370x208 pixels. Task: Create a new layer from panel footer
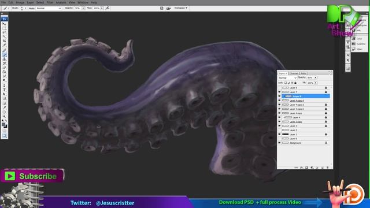click(x=323, y=168)
